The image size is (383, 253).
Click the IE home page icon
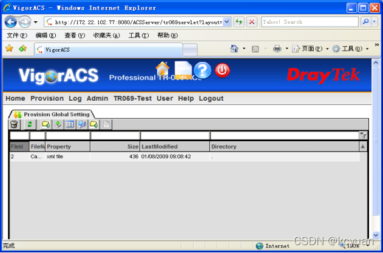click(234, 49)
